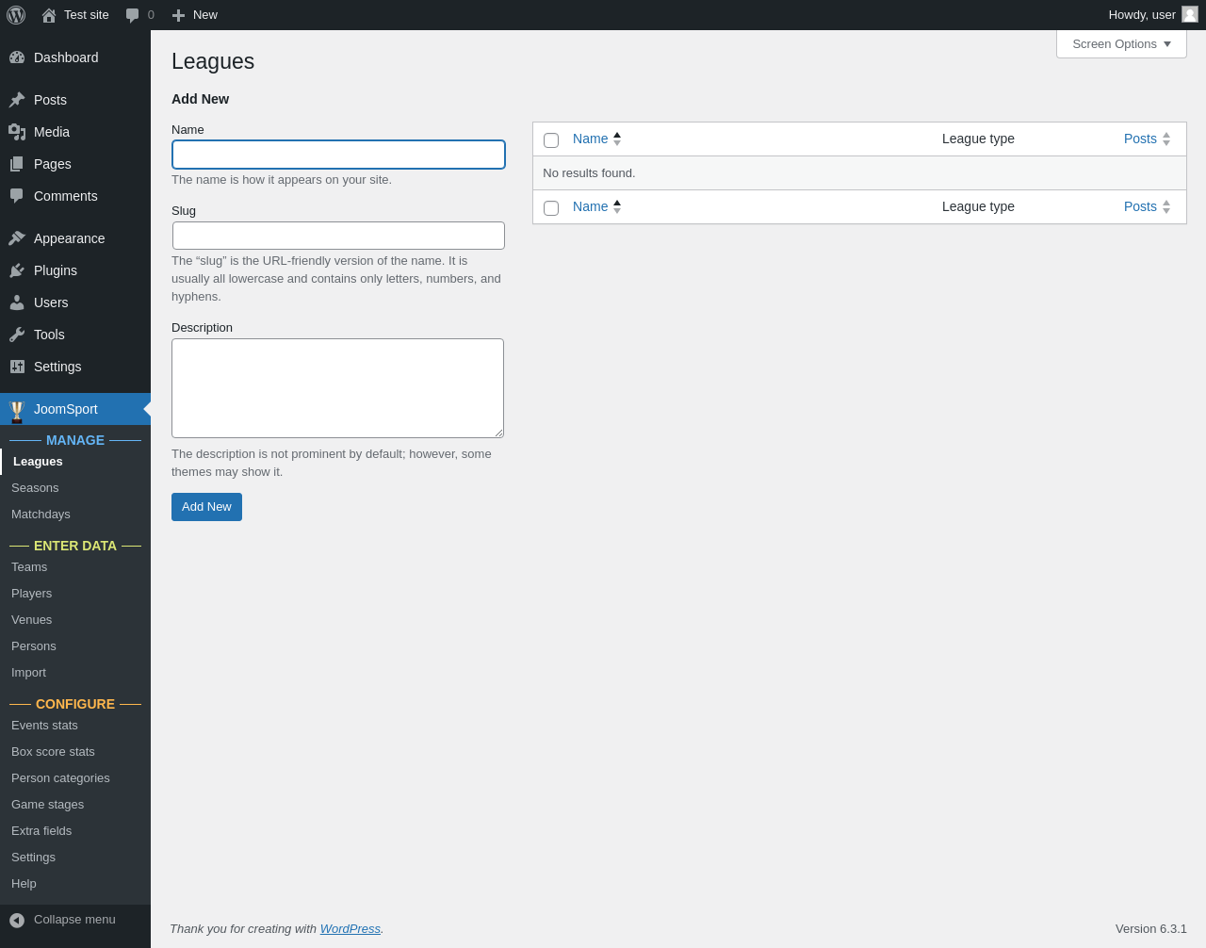The height and width of the screenshot is (948, 1206).
Task: Open the Users menu item
Action: (75, 302)
